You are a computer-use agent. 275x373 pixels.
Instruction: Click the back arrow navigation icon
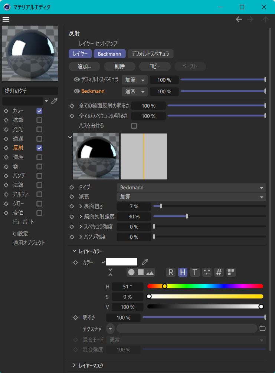[x=239, y=20]
